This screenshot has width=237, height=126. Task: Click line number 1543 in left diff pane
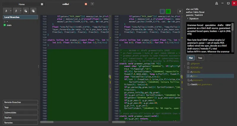pos(45,50)
